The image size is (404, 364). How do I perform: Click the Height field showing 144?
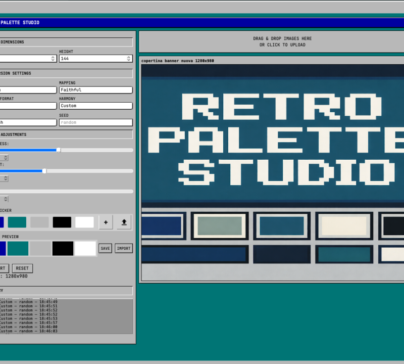click(x=96, y=59)
